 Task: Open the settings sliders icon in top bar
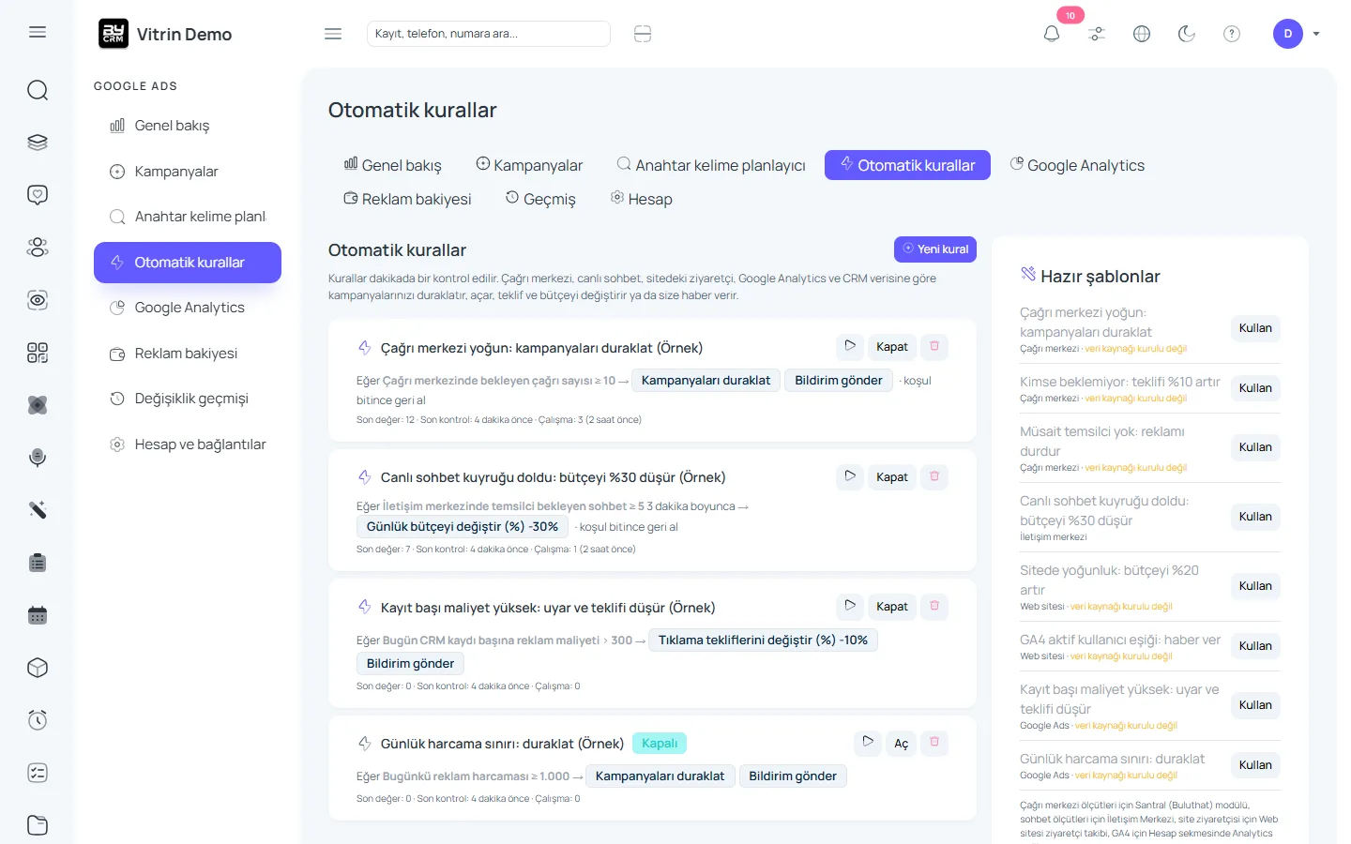tap(1097, 34)
